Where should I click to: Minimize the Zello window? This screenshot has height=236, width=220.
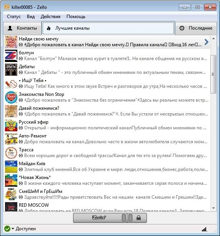[x=185, y=7]
